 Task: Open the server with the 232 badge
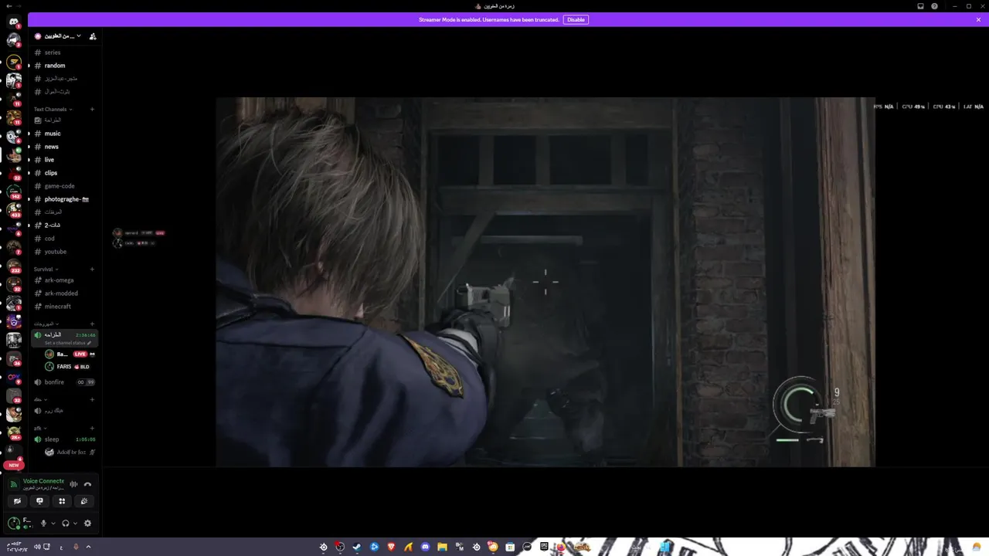(14, 266)
